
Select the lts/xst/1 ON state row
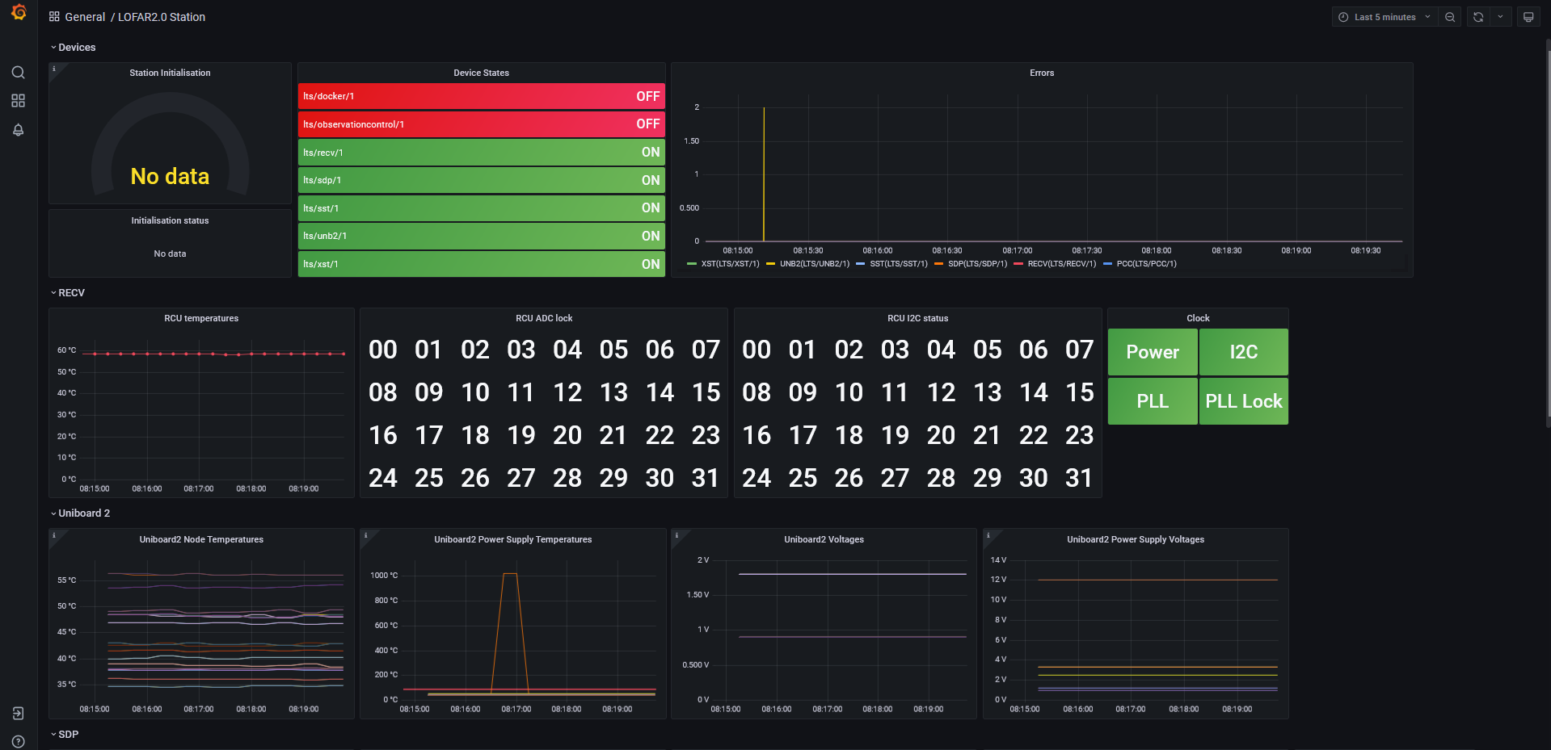click(481, 264)
